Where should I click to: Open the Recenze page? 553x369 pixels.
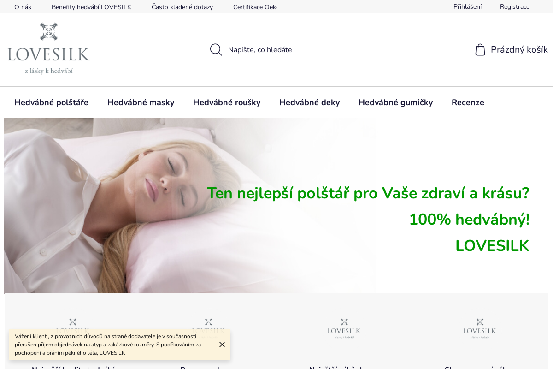coord(468,102)
